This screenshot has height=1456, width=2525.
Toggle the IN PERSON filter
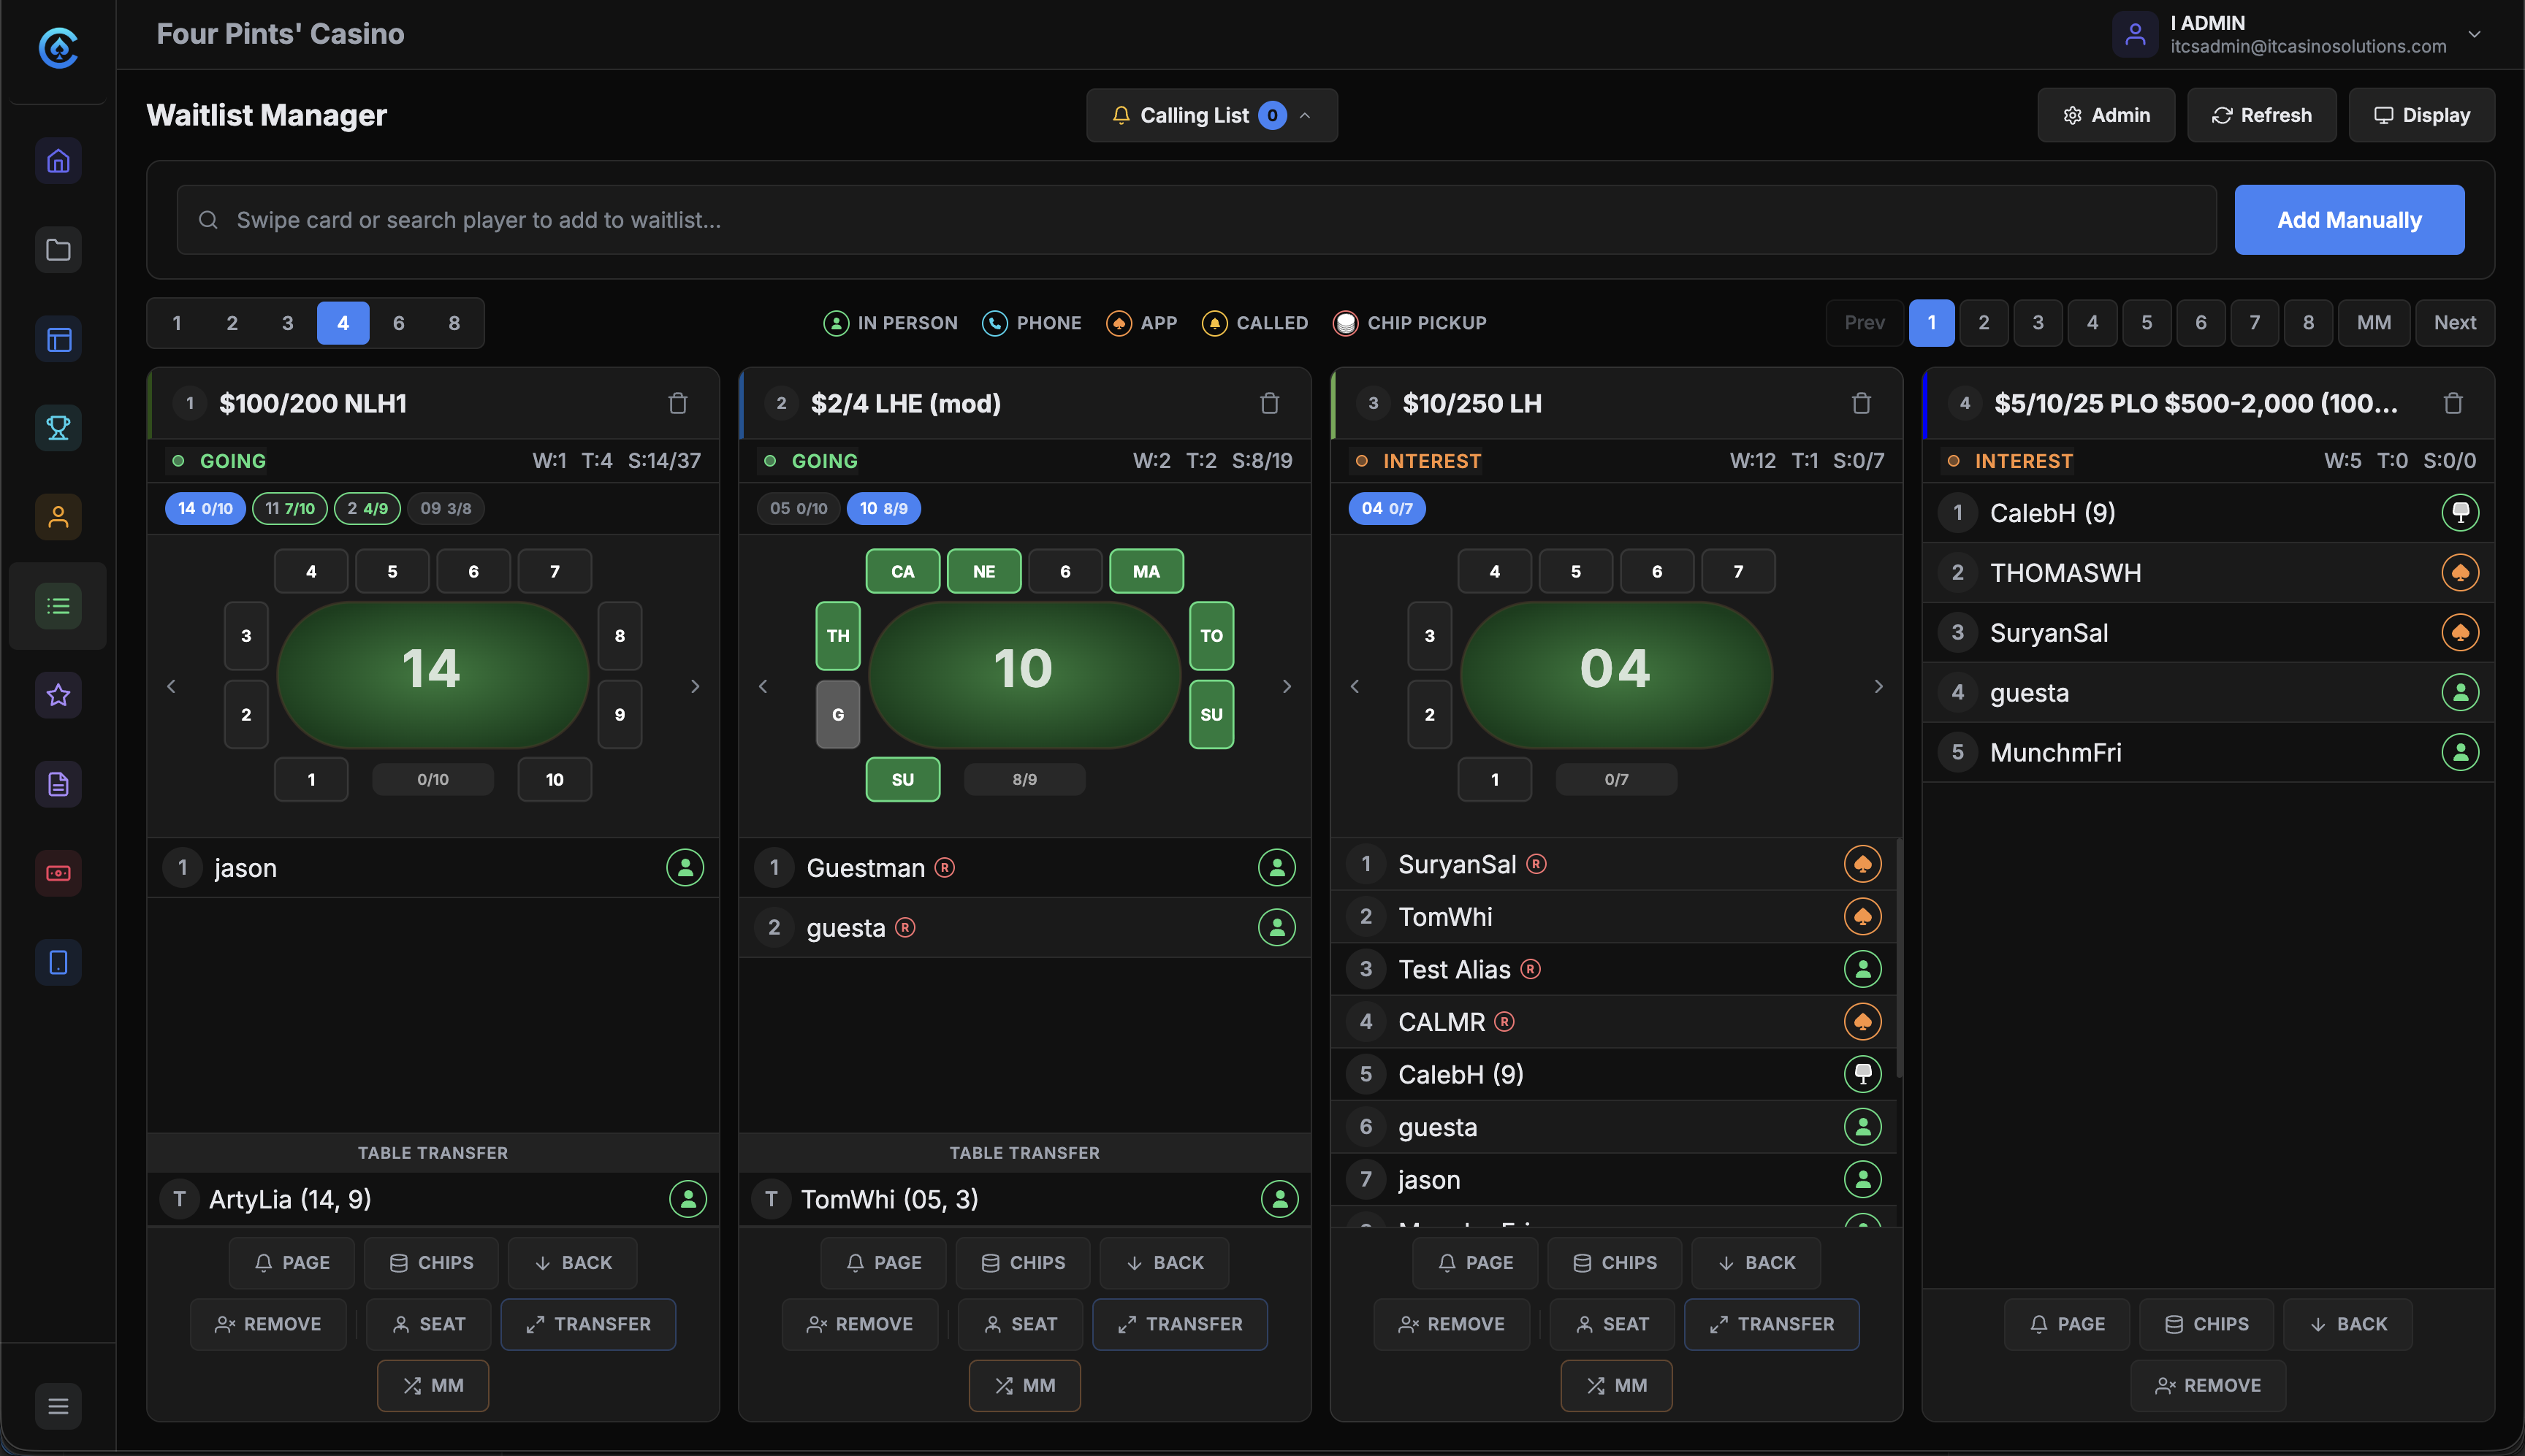click(x=889, y=322)
